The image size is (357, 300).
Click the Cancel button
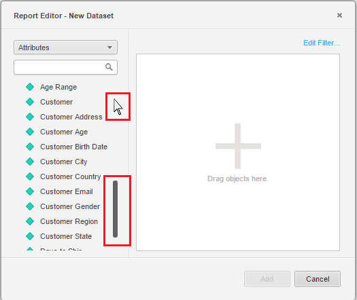tap(318, 279)
